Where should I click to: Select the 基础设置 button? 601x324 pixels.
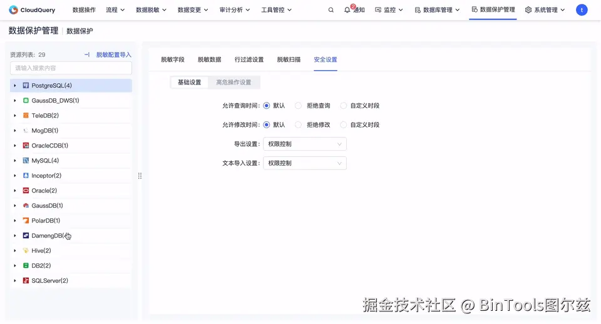tap(189, 83)
